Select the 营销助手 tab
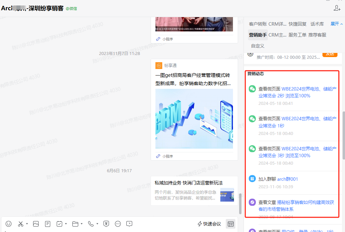The height and width of the screenshot is (232, 345). tap(258, 35)
